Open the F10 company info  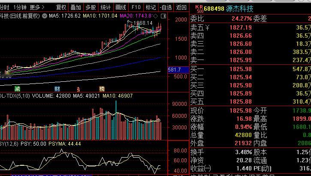click(x=136, y=8)
